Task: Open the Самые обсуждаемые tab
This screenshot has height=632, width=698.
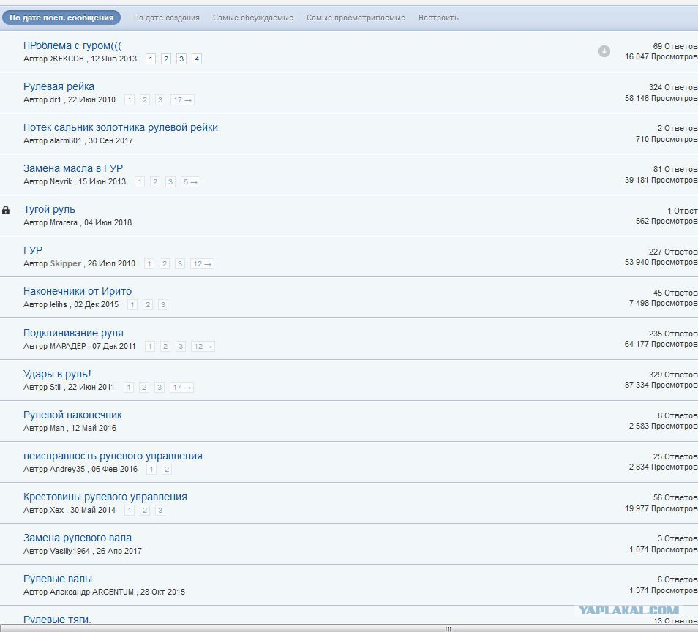Action: tap(253, 18)
